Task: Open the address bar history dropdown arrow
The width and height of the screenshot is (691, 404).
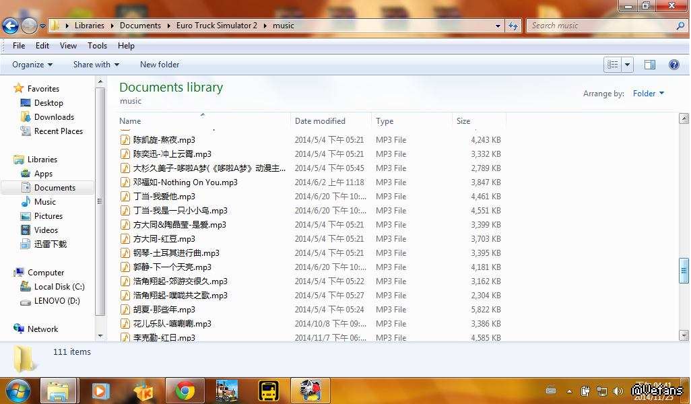Action: click(x=498, y=26)
